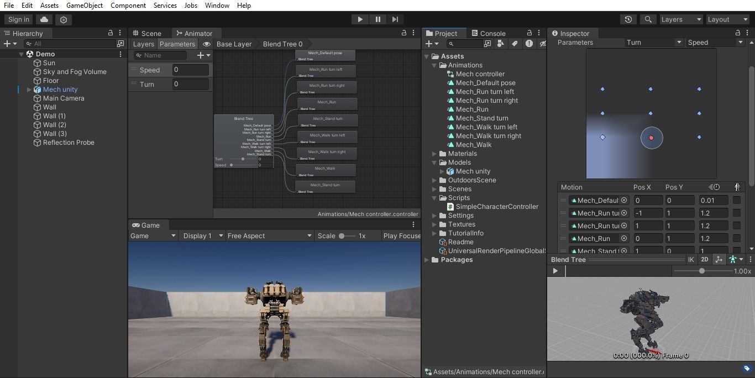
Task: Click the Turn slider on Blend Tree node
Action: pos(242,159)
